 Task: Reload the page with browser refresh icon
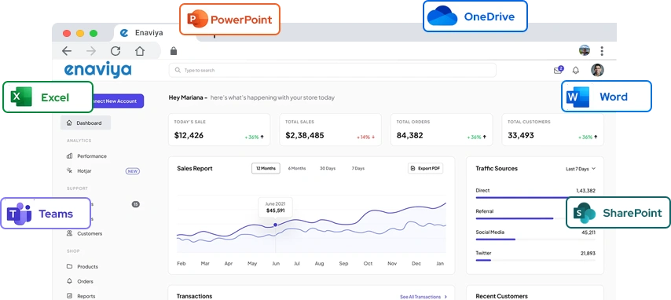[115, 51]
